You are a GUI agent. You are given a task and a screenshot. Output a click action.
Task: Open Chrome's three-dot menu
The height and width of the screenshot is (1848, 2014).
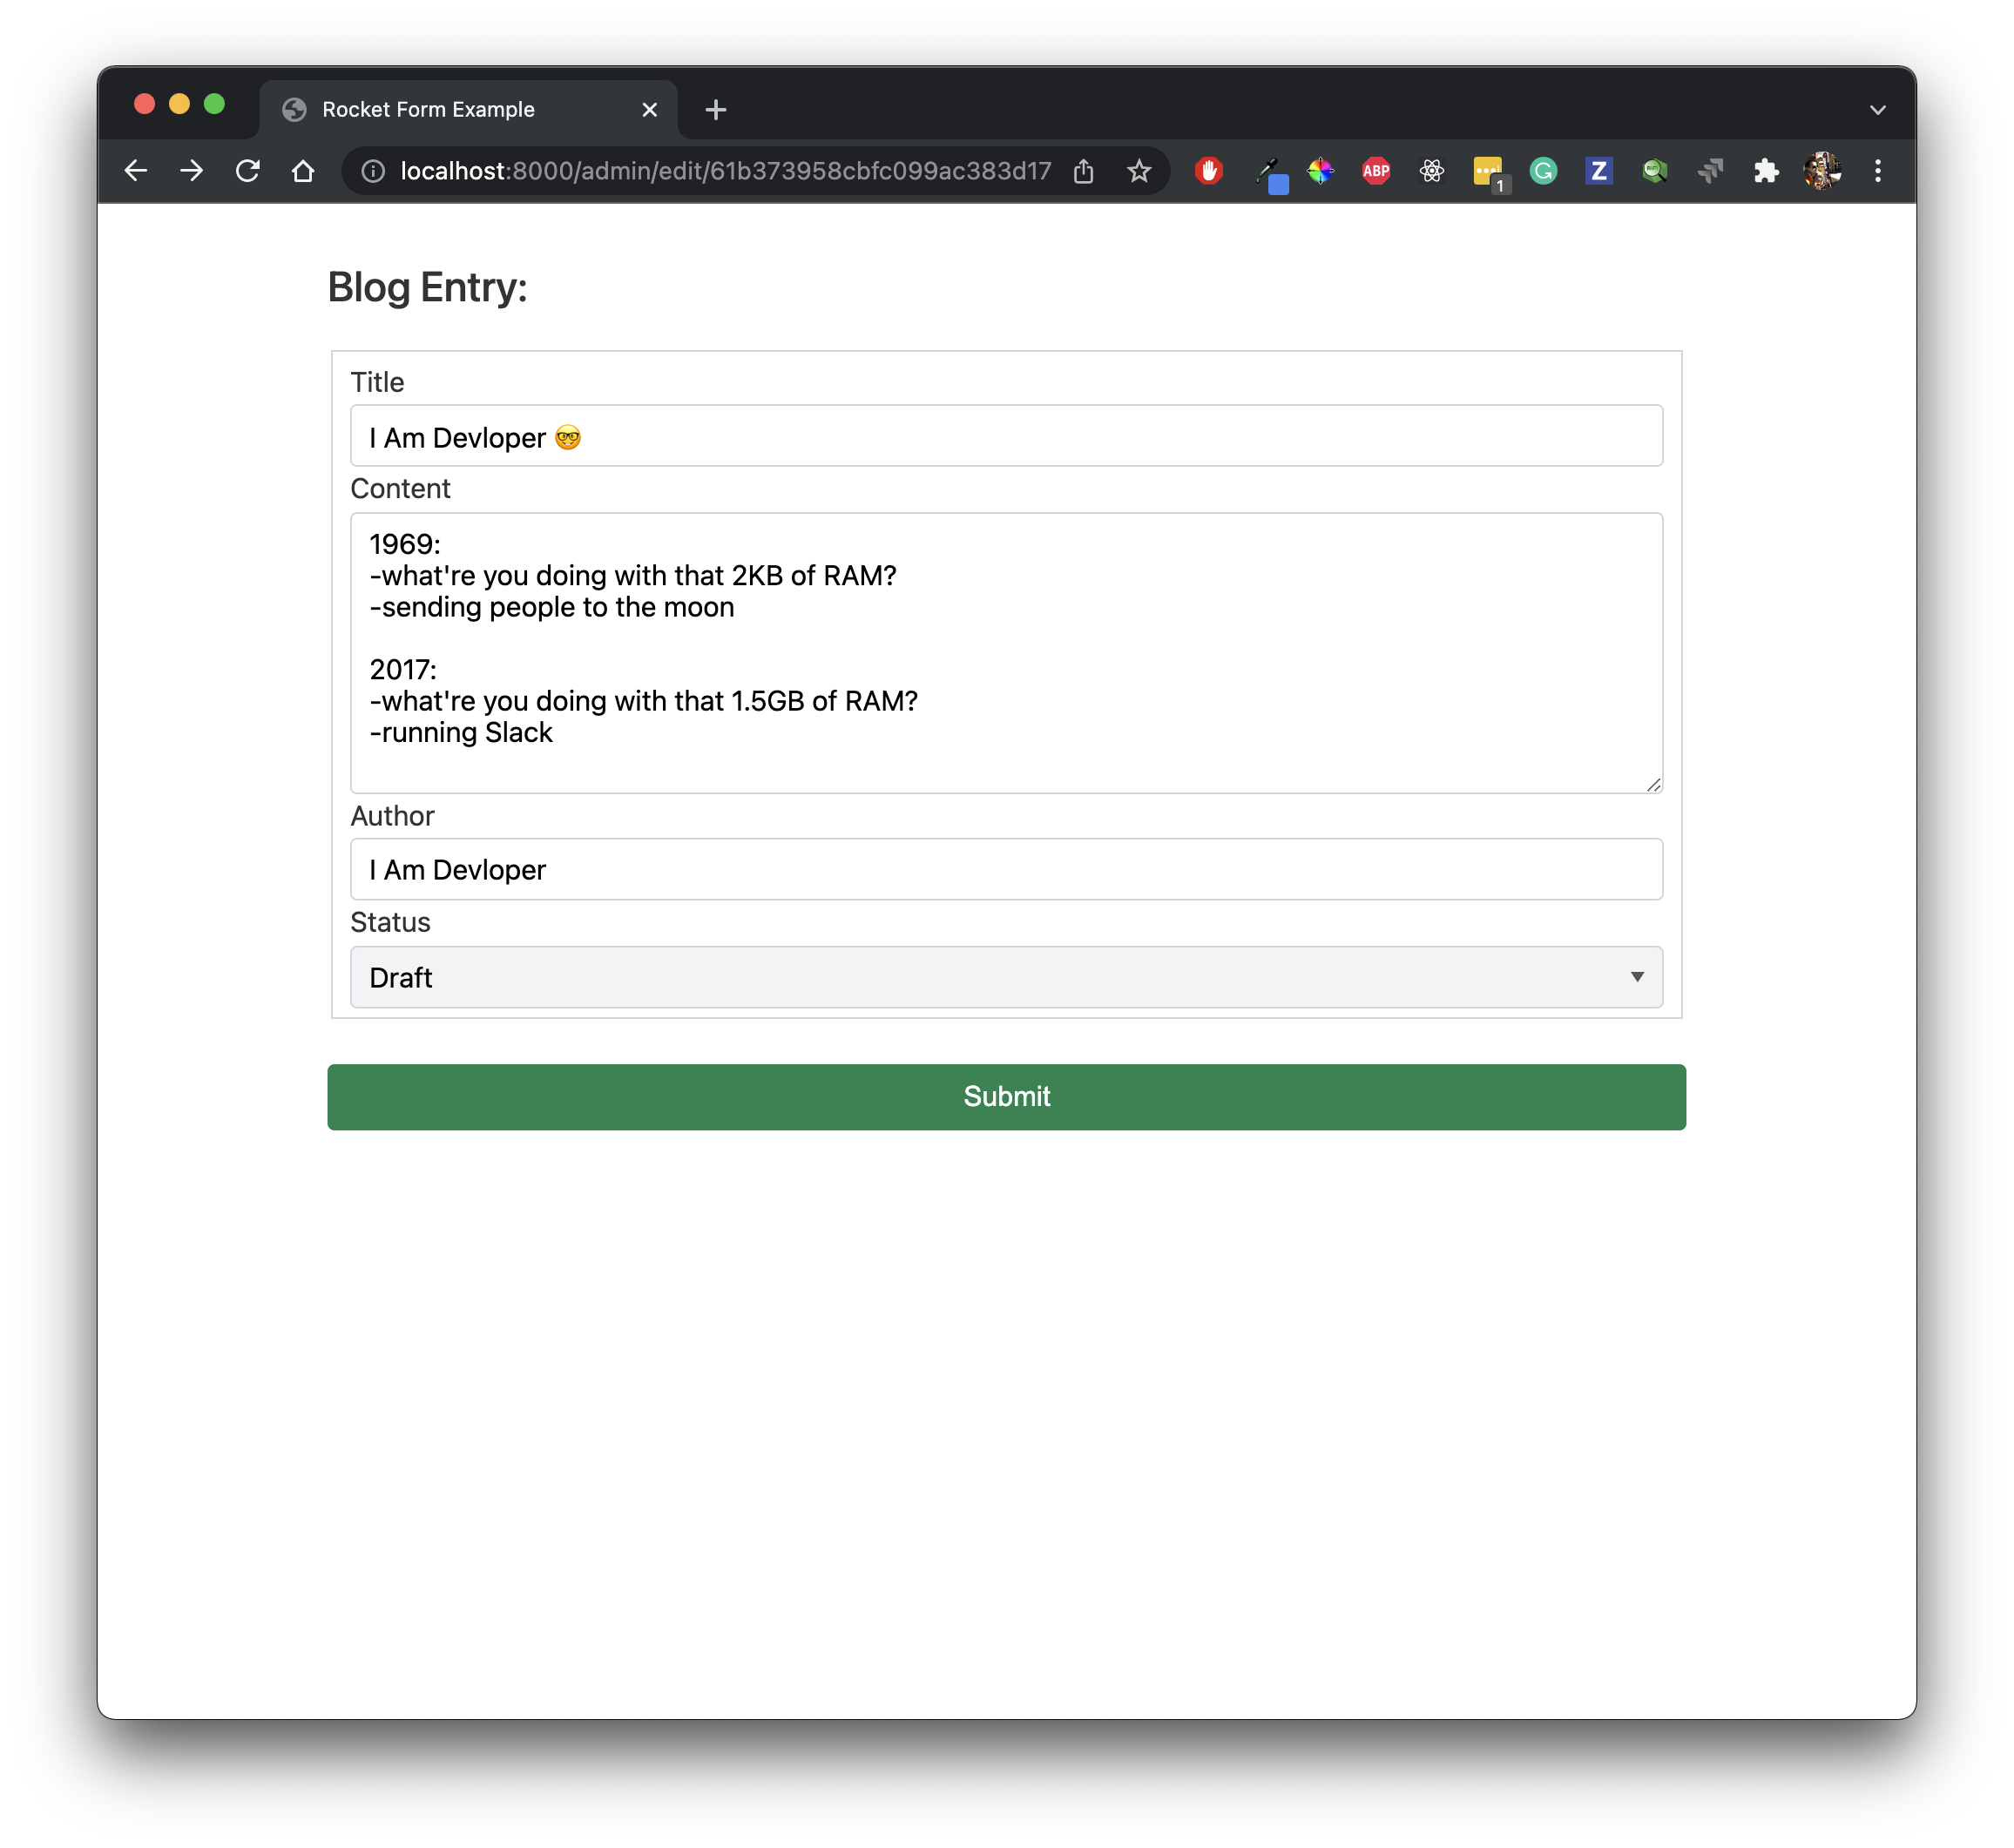point(1877,171)
